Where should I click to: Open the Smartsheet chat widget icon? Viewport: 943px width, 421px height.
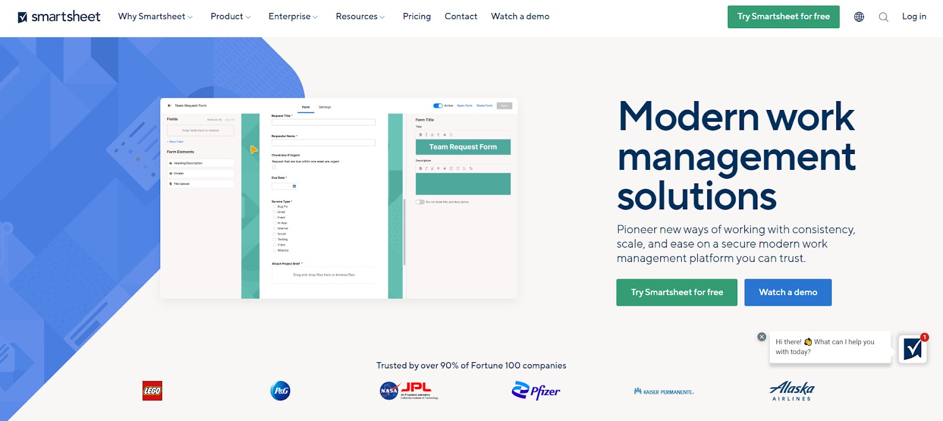[x=913, y=349]
